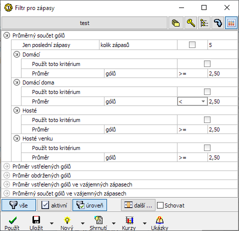
Task: Select the vše filter tab
Action: click(x=19, y=205)
